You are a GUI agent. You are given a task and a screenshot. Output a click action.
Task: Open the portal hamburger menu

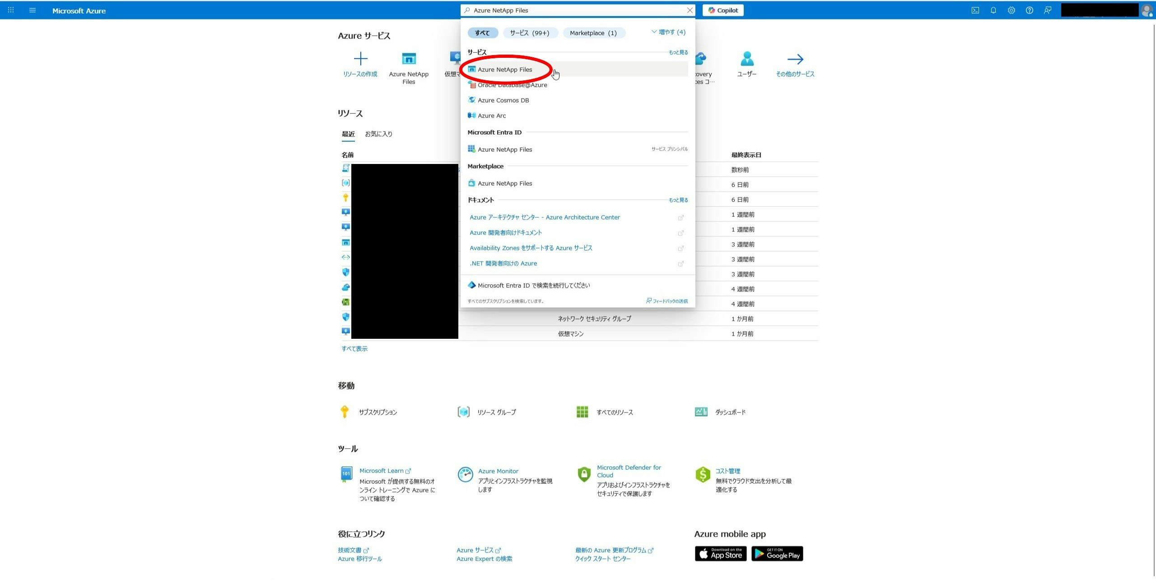click(x=32, y=10)
